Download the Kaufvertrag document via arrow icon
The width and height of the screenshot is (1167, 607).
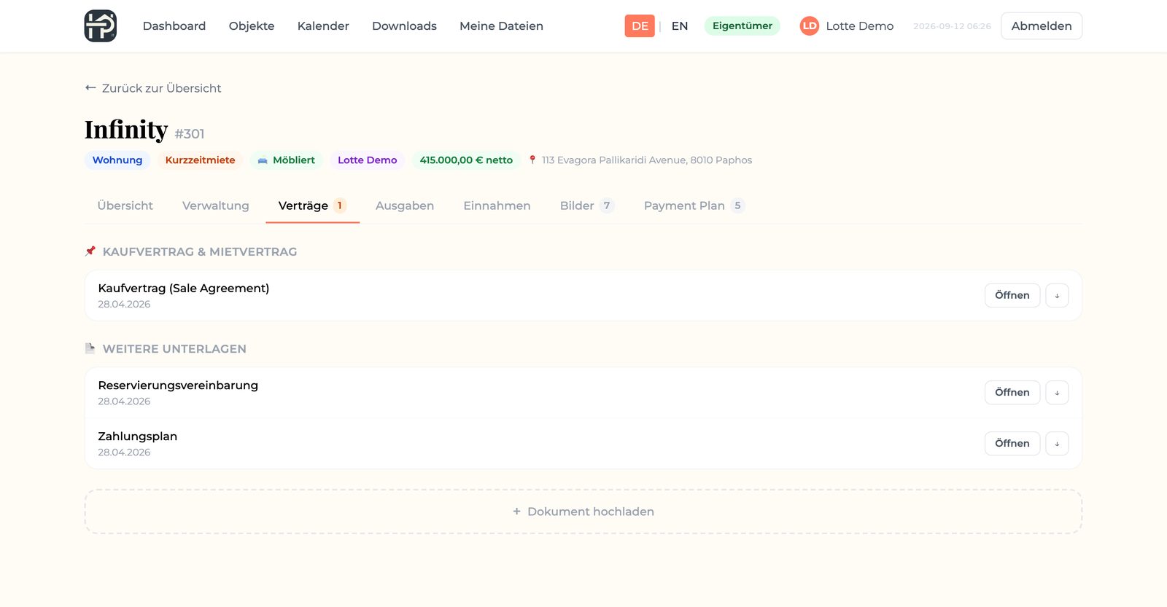pyautogui.click(x=1057, y=295)
